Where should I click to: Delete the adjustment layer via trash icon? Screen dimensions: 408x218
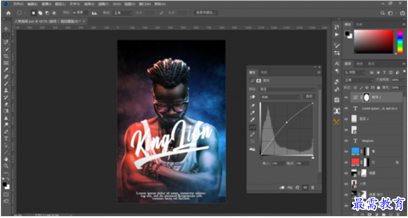point(312,187)
